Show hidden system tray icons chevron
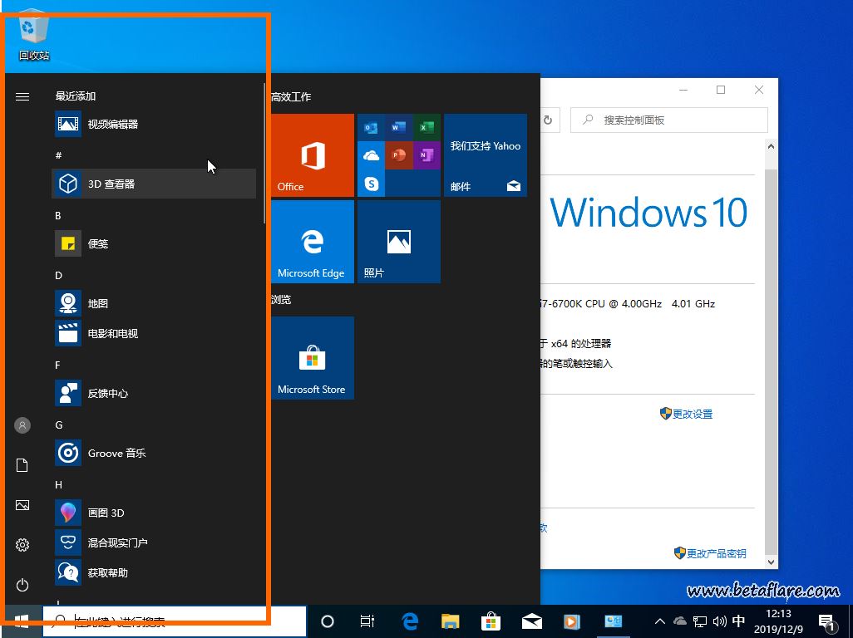 pyautogui.click(x=659, y=621)
